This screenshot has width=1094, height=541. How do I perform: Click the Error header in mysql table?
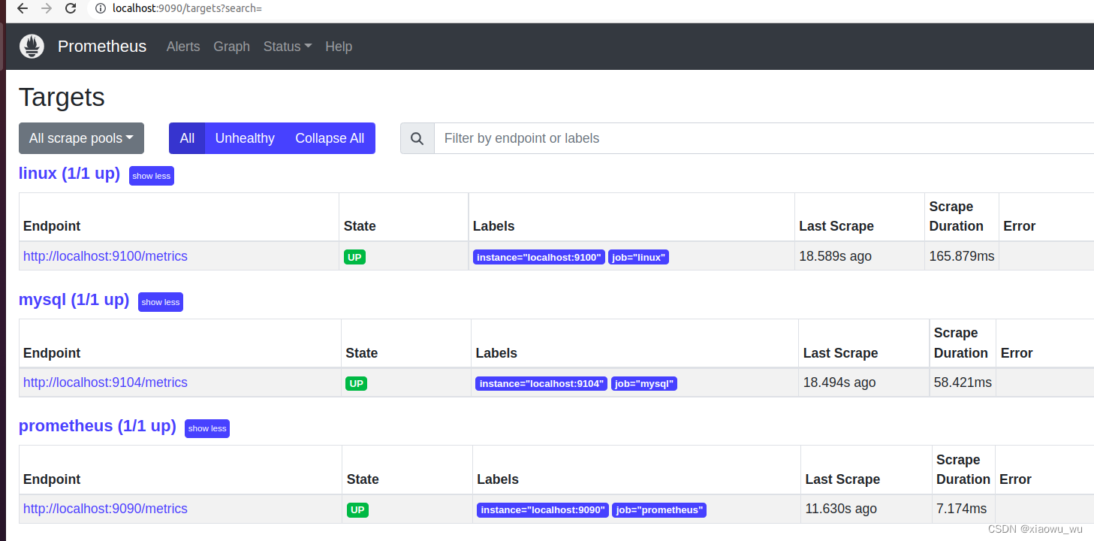(x=1017, y=353)
